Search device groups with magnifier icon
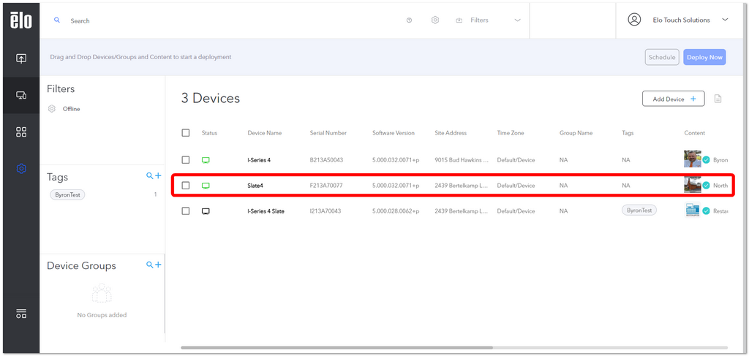This screenshot has height=356, width=749. pyautogui.click(x=149, y=265)
